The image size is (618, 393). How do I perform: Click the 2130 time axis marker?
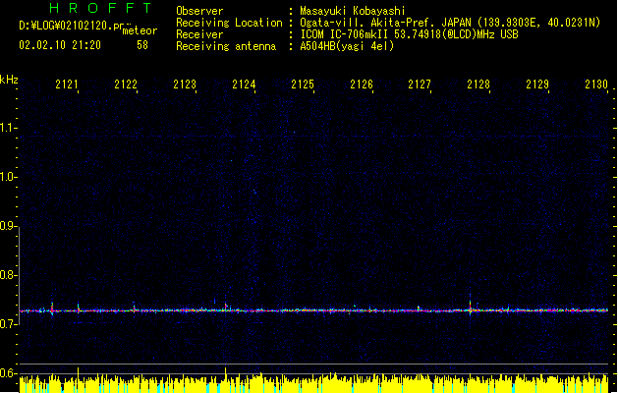(596, 84)
